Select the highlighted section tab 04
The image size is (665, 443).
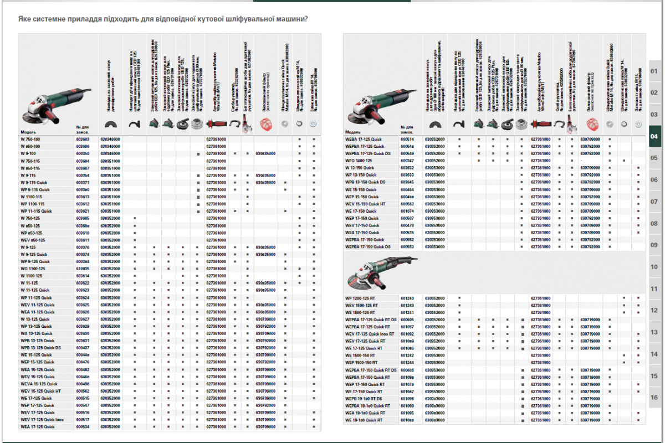654,136
